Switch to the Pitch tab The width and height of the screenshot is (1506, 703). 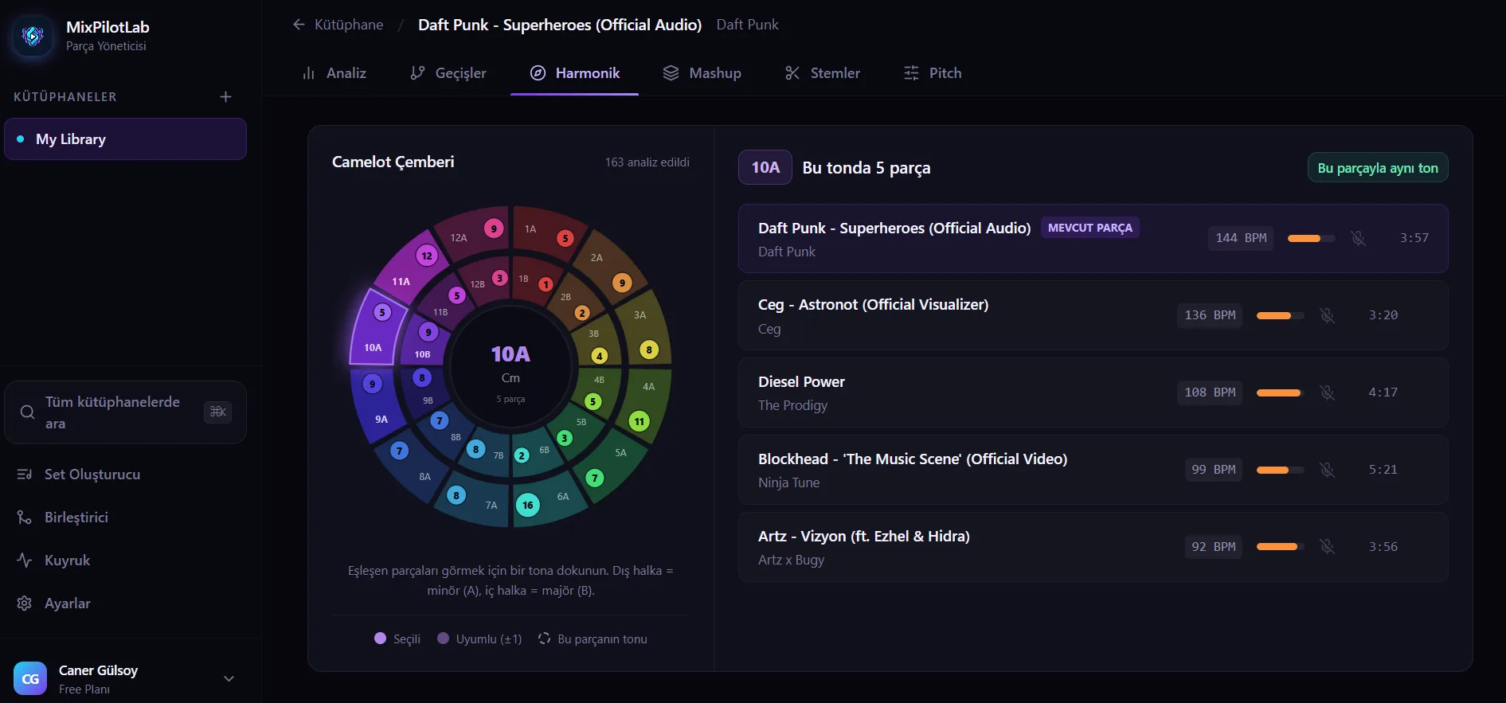pos(933,73)
